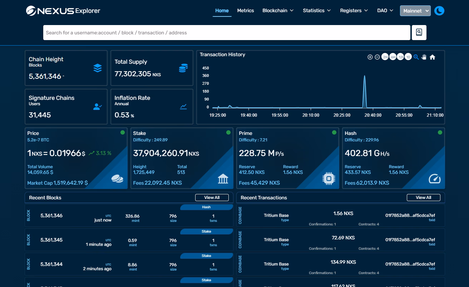The image size is (469, 287).
Task: Reset chart zoom with home icon
Action: tap(432, 57)
